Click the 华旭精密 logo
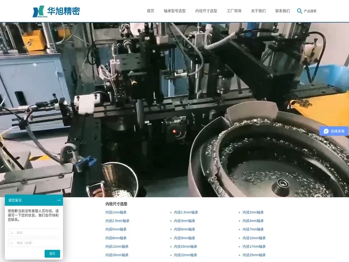The height and width of the screenshot is (262, 349). coord(56,11)
